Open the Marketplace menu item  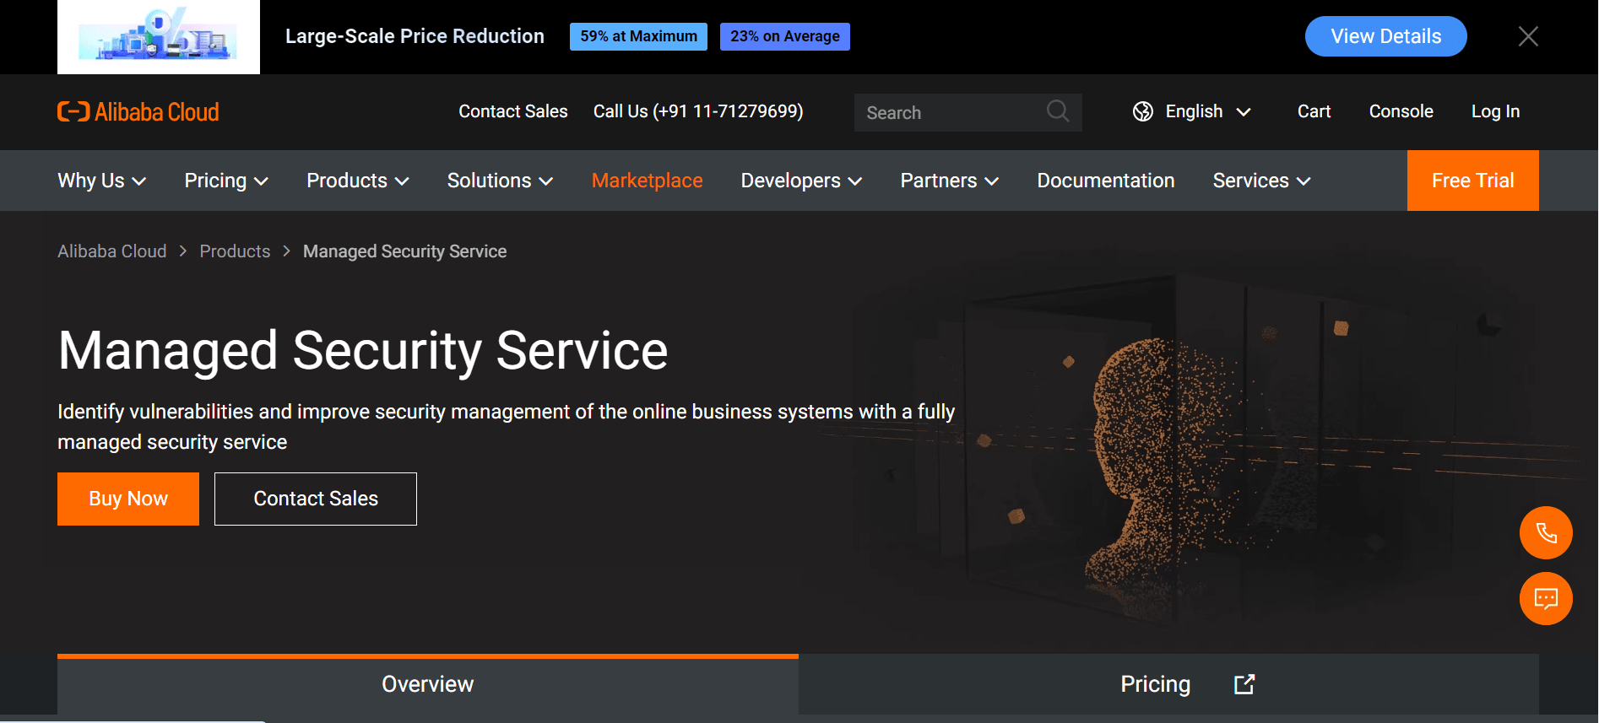click(x=648, y=181)
